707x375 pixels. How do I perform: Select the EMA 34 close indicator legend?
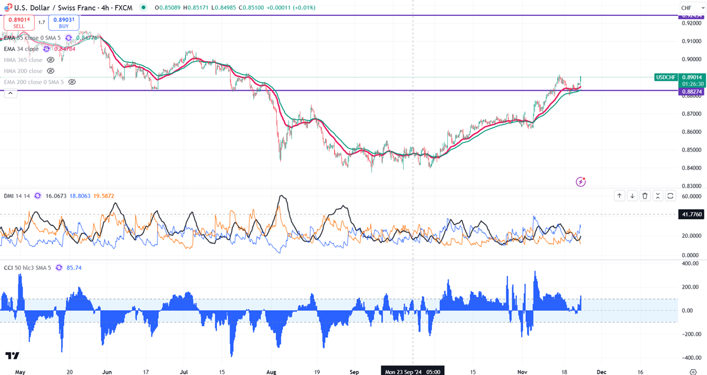(21, 49)
